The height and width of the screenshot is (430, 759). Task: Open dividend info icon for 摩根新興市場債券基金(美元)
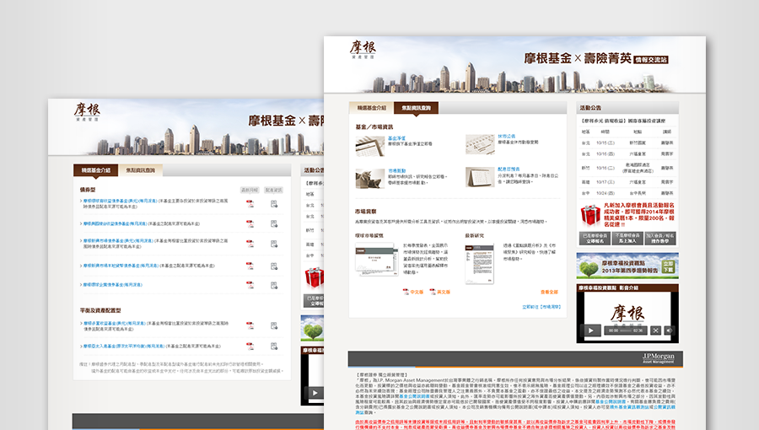[274, 244]
